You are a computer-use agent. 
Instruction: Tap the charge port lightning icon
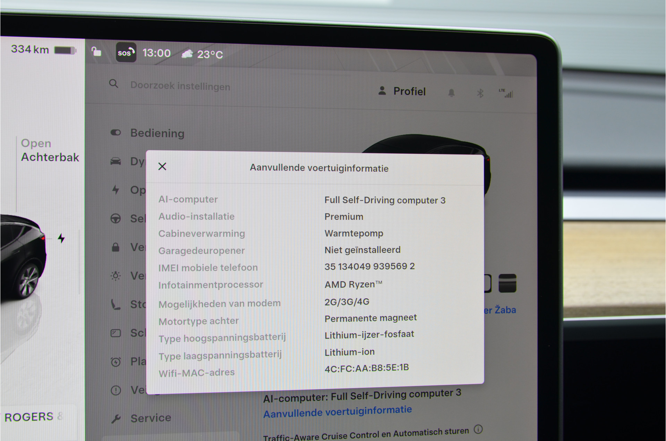pyautogui.click(x=61, y=238)
